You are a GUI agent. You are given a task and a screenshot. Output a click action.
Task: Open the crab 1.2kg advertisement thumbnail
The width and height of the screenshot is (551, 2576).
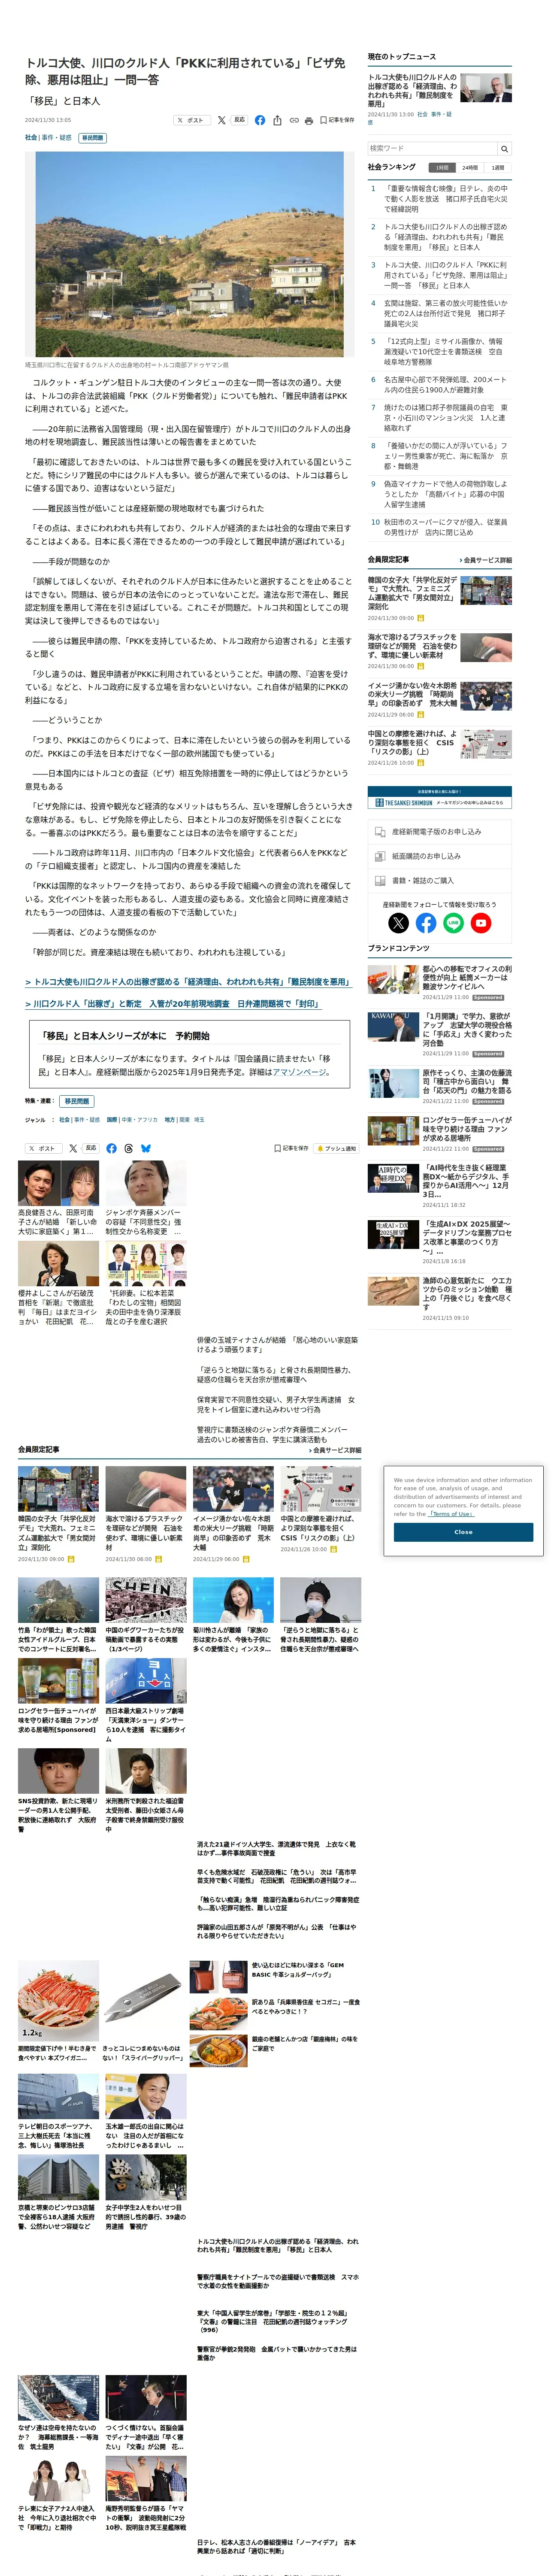tap(58, 2001)
